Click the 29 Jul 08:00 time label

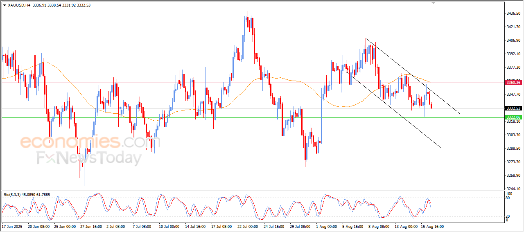[x=300, y=226]
